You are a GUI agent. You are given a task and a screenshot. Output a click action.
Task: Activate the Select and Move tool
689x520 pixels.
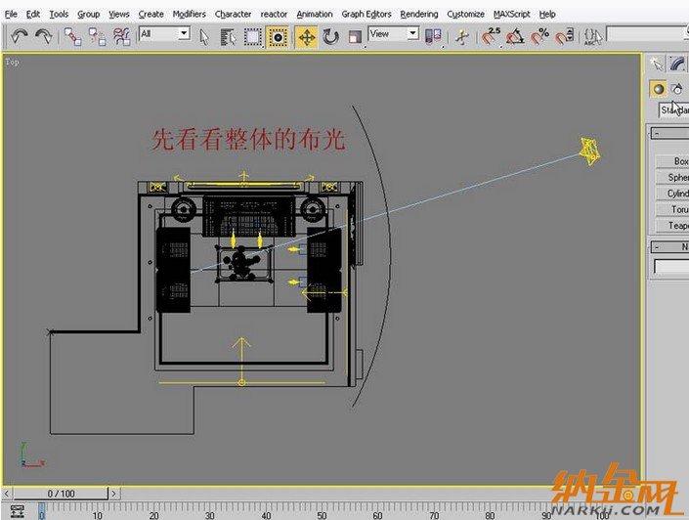(x=306, y=36)
